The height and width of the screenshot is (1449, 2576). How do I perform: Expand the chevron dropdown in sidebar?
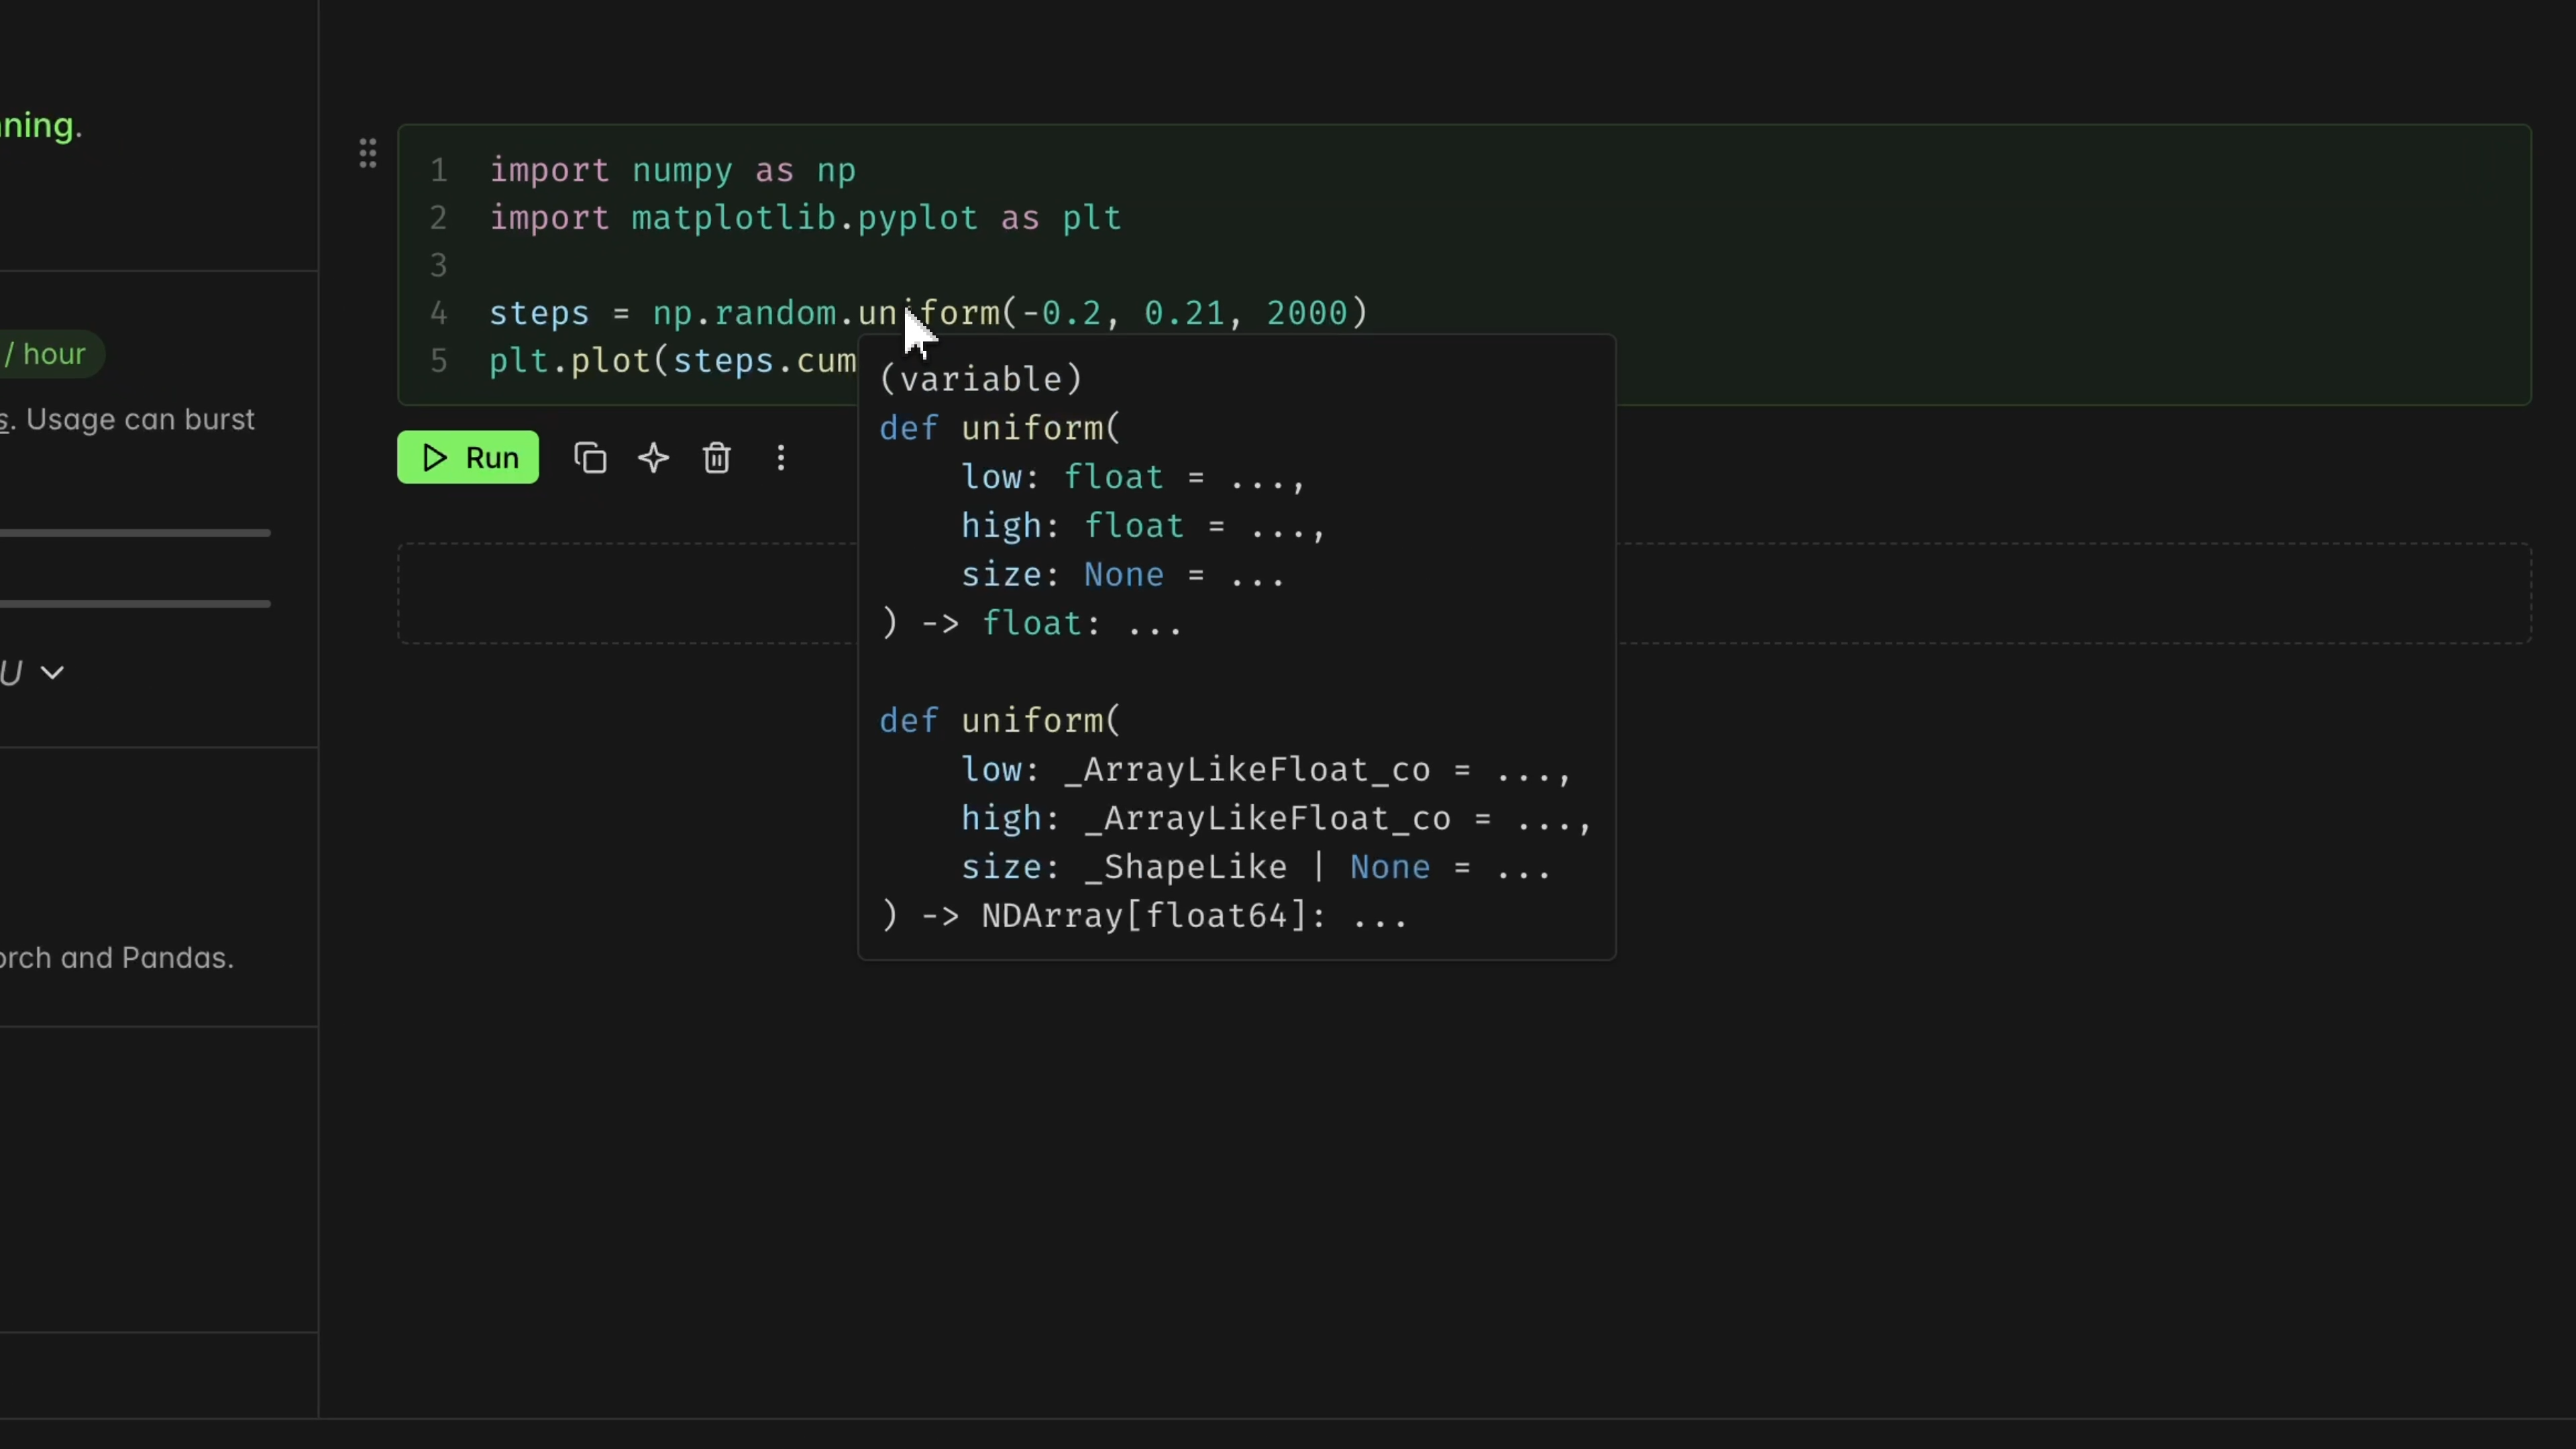[52, 673]
